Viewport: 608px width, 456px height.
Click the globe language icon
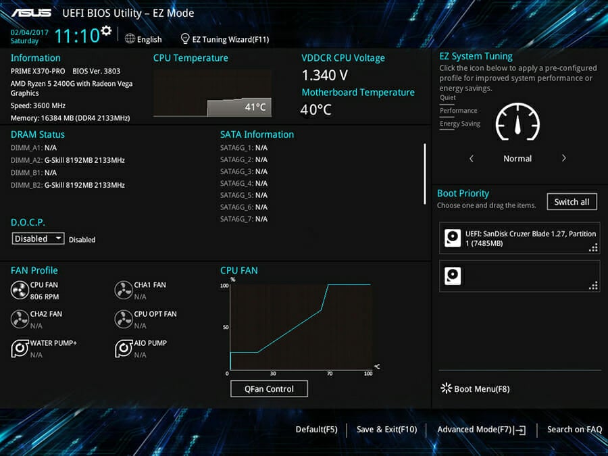pos(130,39)
